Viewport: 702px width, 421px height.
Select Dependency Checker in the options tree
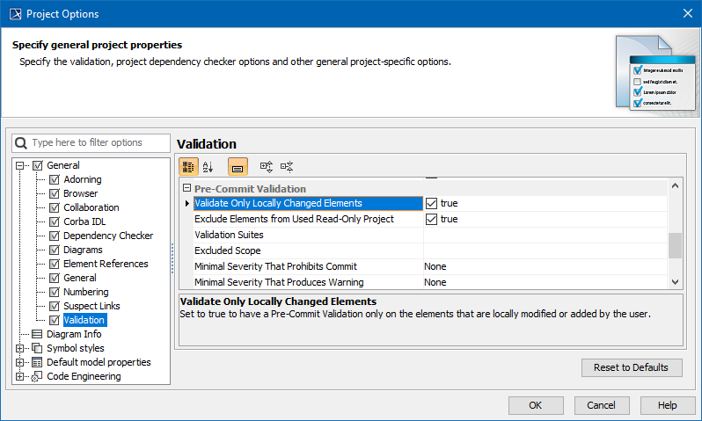click(x=107, y=236)
